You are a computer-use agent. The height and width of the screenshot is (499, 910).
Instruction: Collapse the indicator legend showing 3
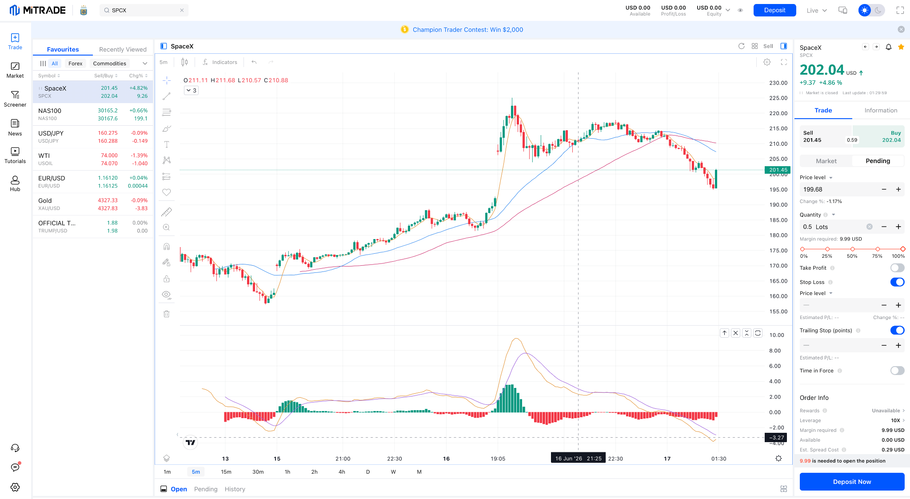click(x=191, y=91)
